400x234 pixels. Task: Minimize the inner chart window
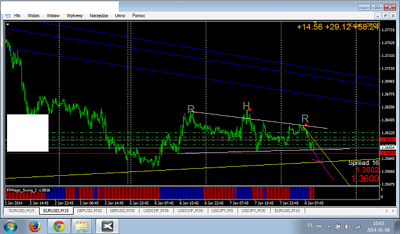point(378,16)
